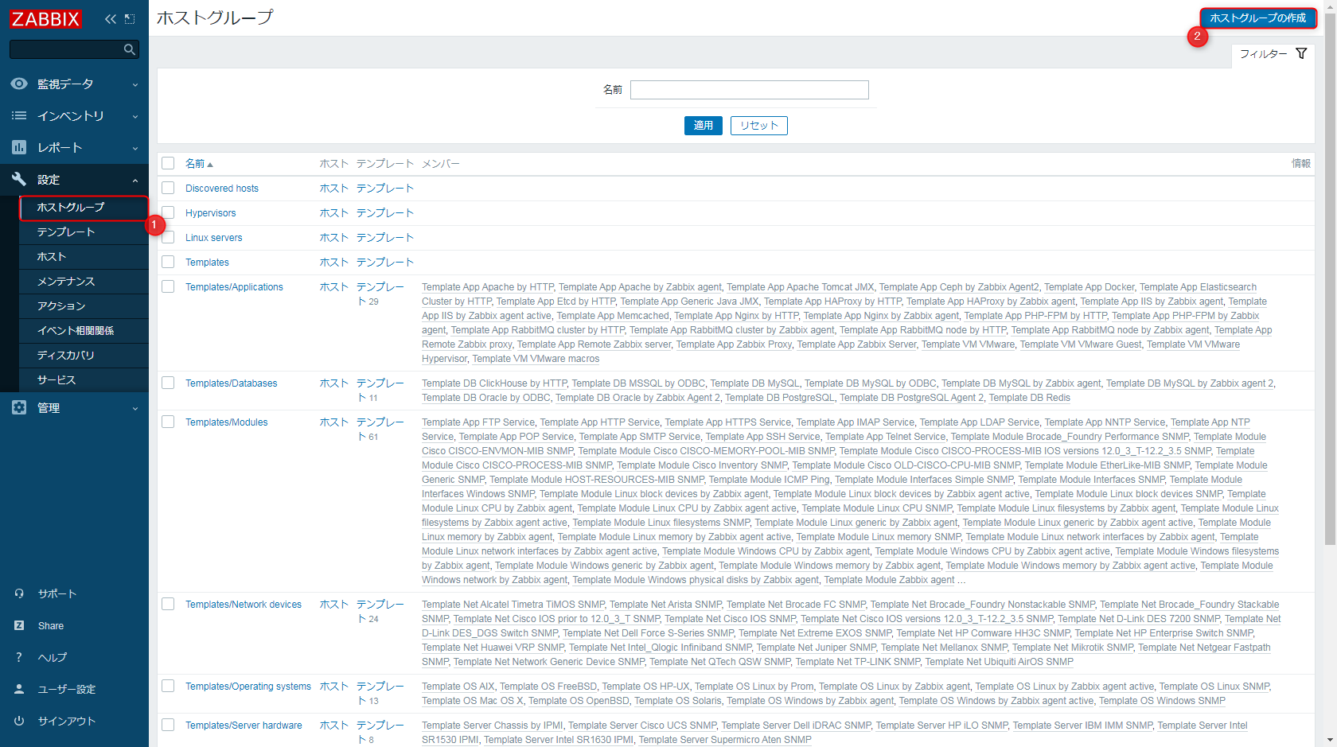
Task: Open the Hypervisors group link
Action: [211, 213]
